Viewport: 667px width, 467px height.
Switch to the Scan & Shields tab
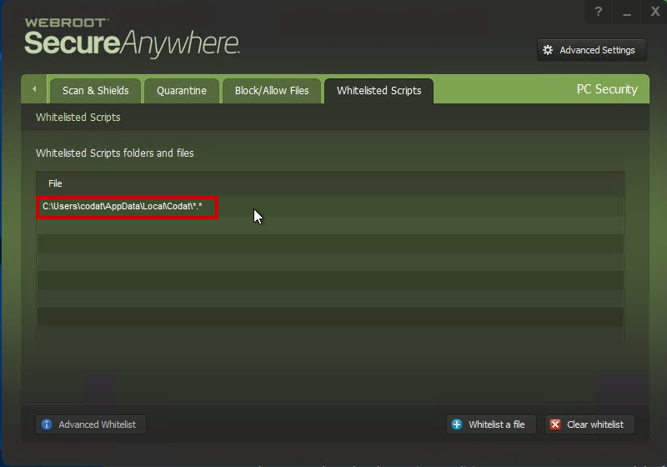(95, 91)
